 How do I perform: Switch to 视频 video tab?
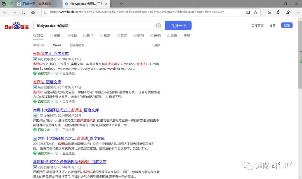pyautogui.click(x=72, y=35)
